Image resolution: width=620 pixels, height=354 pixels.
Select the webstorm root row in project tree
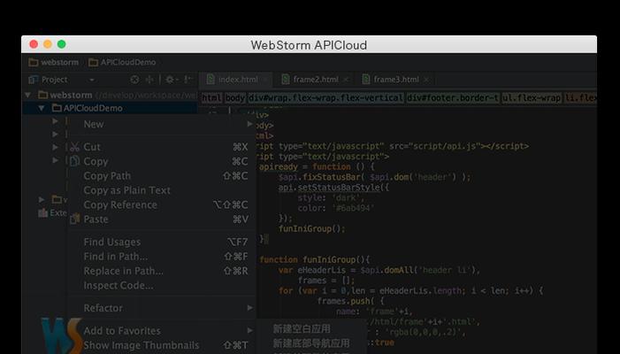pyautogui.click(x=110, y=95)
